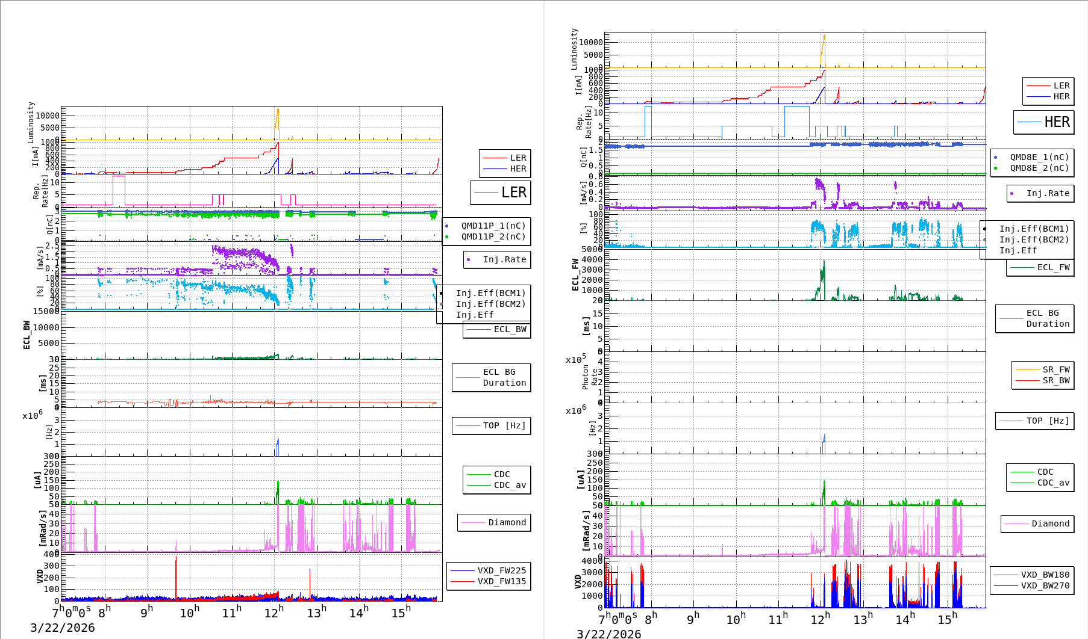1088x639 pixels.
Task: Click the large LER title box in left panel
Action: pyautogui.click(x=500, y=193)
